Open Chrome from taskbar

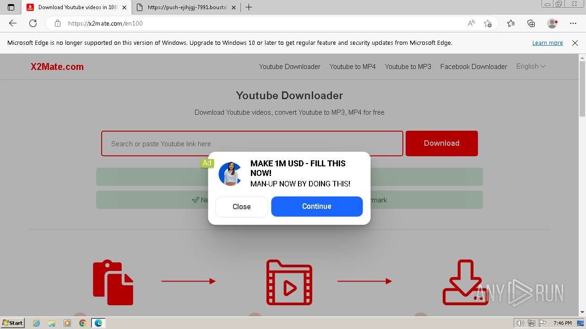(x=82, y=323)
